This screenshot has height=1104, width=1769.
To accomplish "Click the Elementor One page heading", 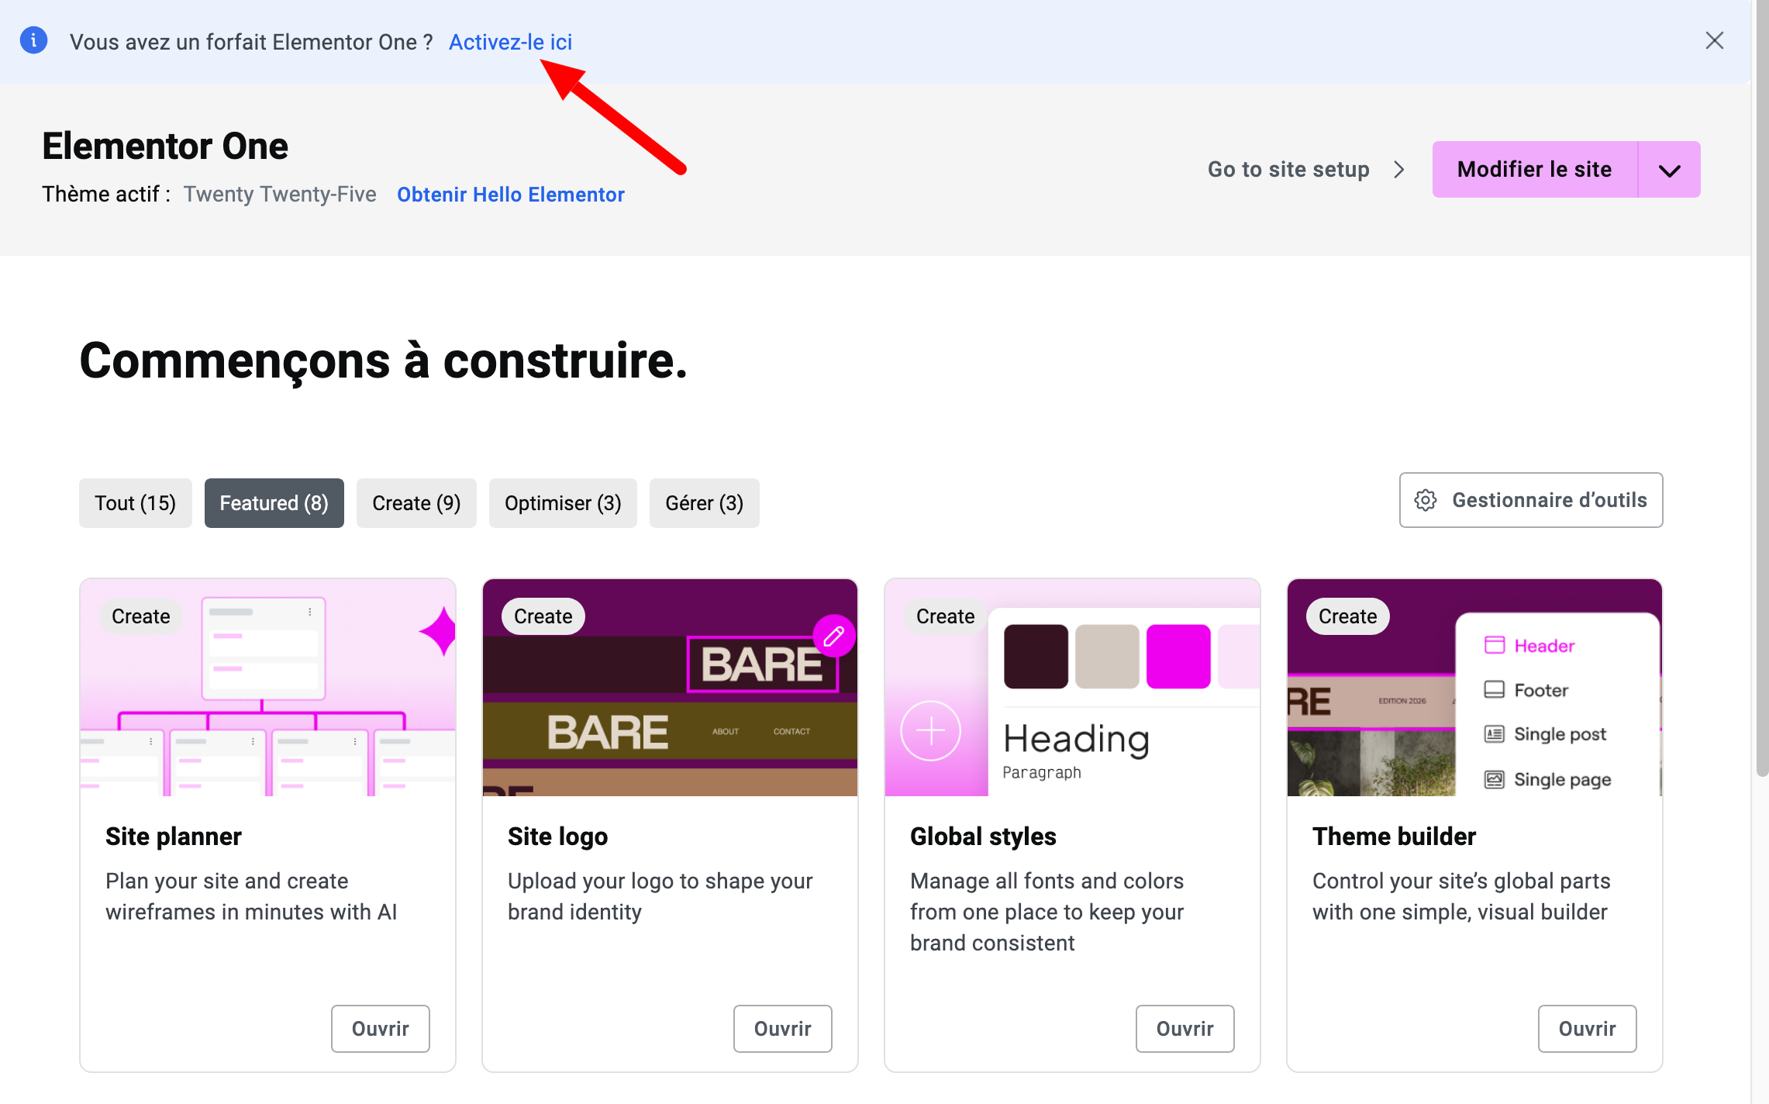I will [165, 146].
